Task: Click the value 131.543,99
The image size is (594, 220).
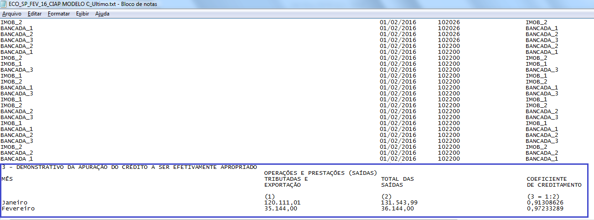Action: pos(399,202)
